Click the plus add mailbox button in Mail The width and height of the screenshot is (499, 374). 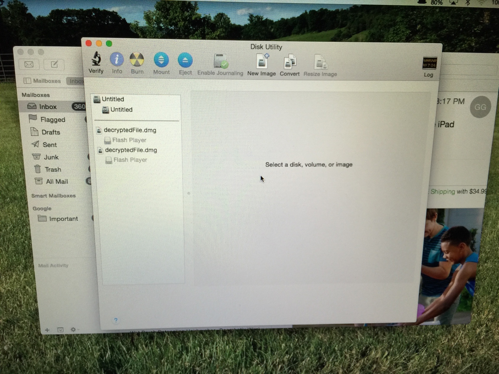(47, 330)
